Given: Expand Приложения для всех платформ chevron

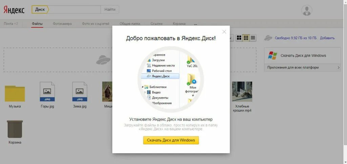Looking at the screenshot, I should [339, 67].
